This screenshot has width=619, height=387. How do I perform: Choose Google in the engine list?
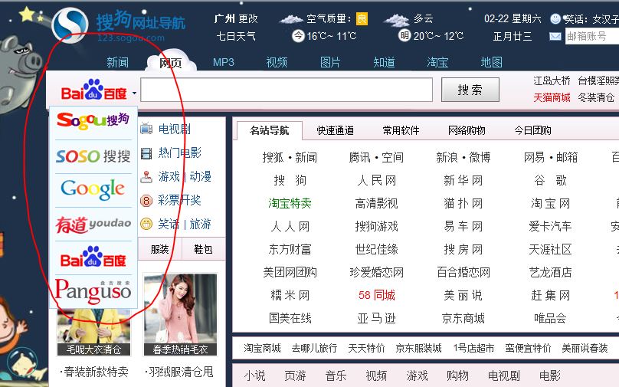(93, 189)
